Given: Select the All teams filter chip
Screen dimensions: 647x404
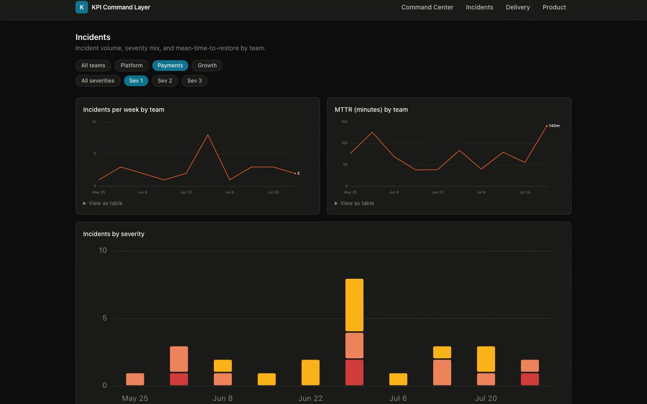Looking at the screenshot, I should 93,66.
